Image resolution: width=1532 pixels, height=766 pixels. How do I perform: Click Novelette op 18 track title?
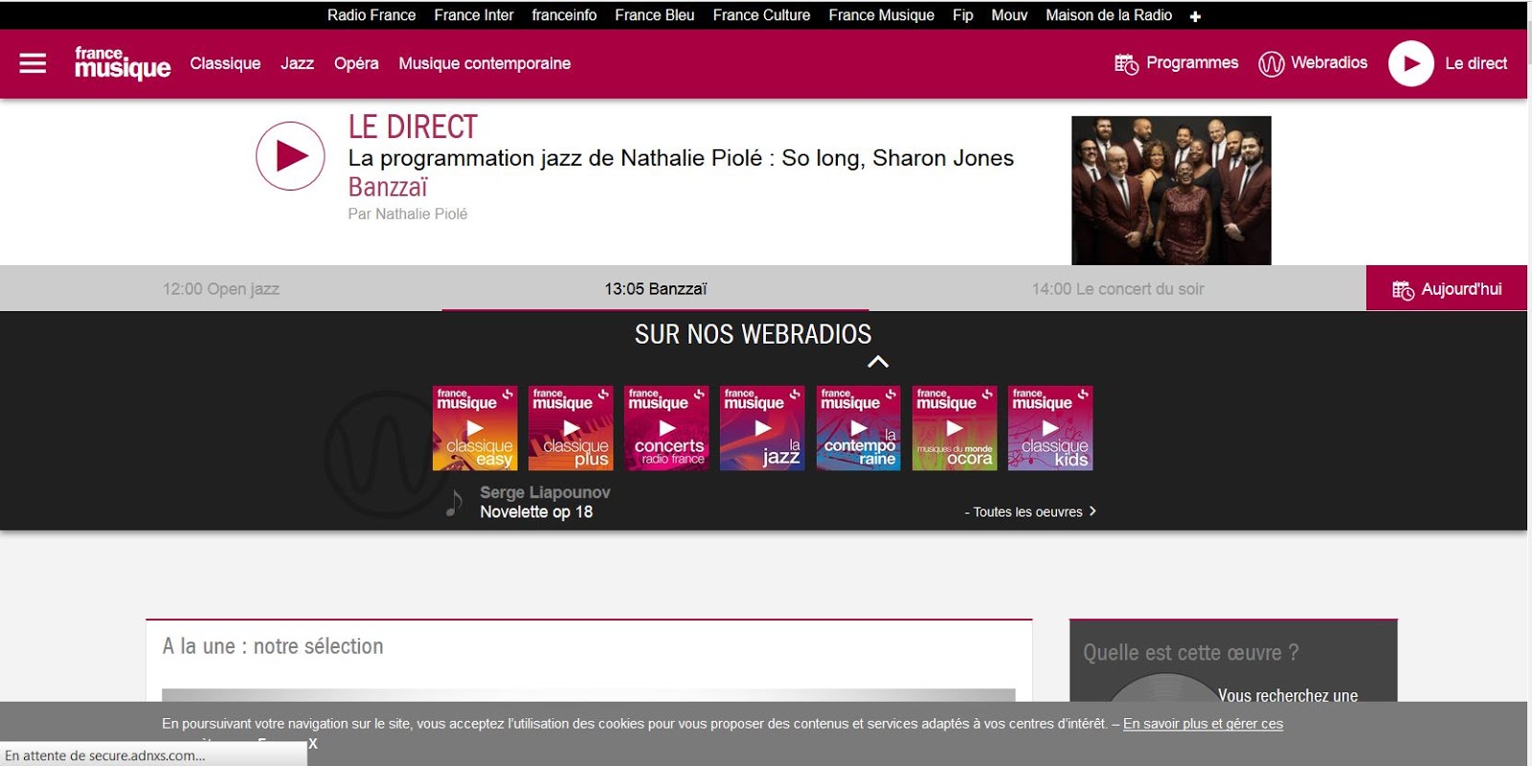click(x=536, y=511)
